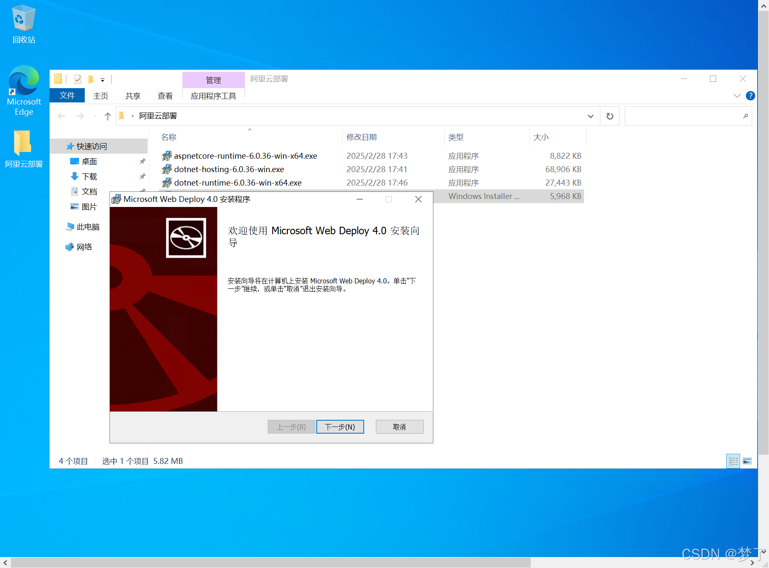This screenshot has width=769, height=568.
Task: Click the 阿里云部署 breadcrumb in address bar
Action: tap(158, 116)
